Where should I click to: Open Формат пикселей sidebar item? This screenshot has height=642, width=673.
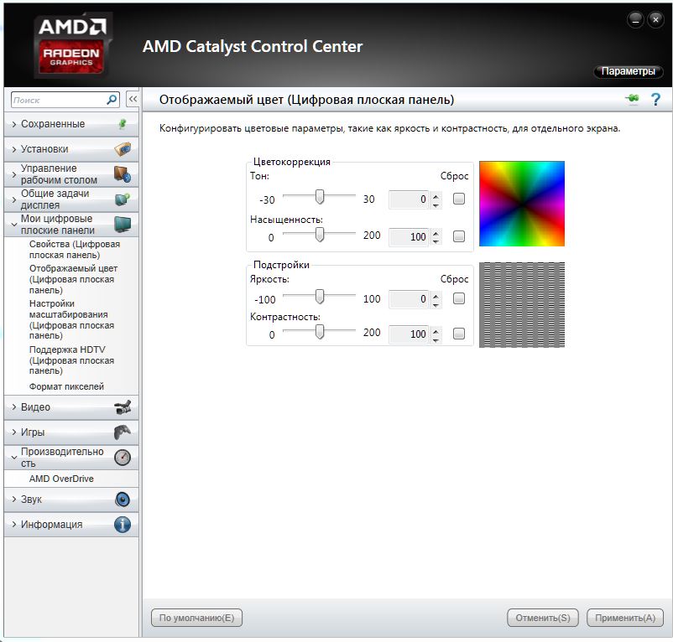(x=66, y=386)
